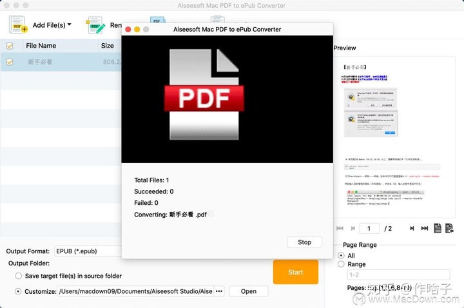This screenshot has height=308, width=464.
Task: Click the Failed: 0 text
Action: click(x=146, y=203)
